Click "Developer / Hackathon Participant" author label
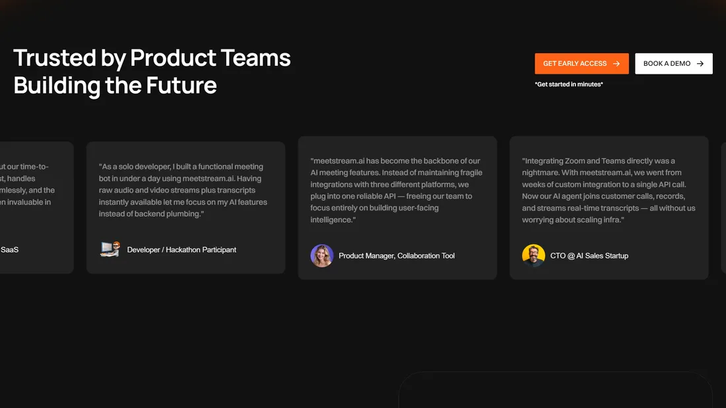 click(181, 250)
